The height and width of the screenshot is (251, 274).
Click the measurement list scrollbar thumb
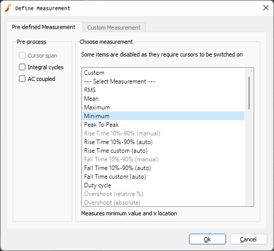(x=249, y=93)
